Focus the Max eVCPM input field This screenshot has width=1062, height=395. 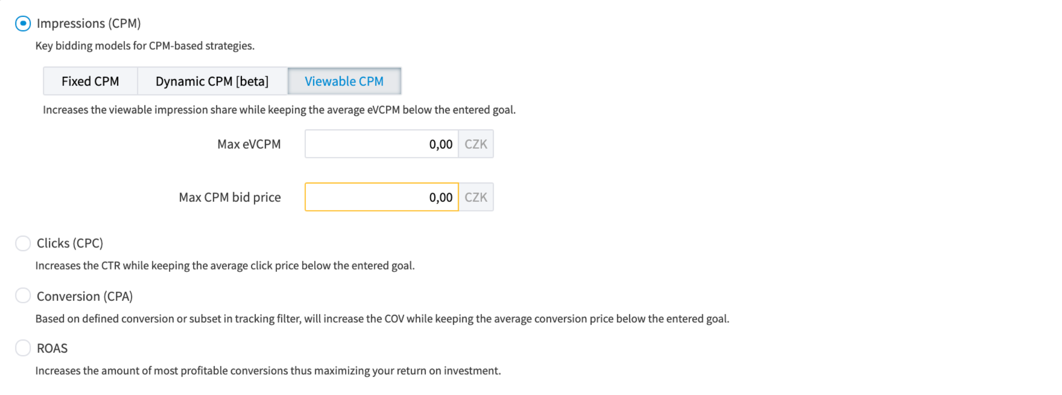pyautogui.click(x=381, y=144)
